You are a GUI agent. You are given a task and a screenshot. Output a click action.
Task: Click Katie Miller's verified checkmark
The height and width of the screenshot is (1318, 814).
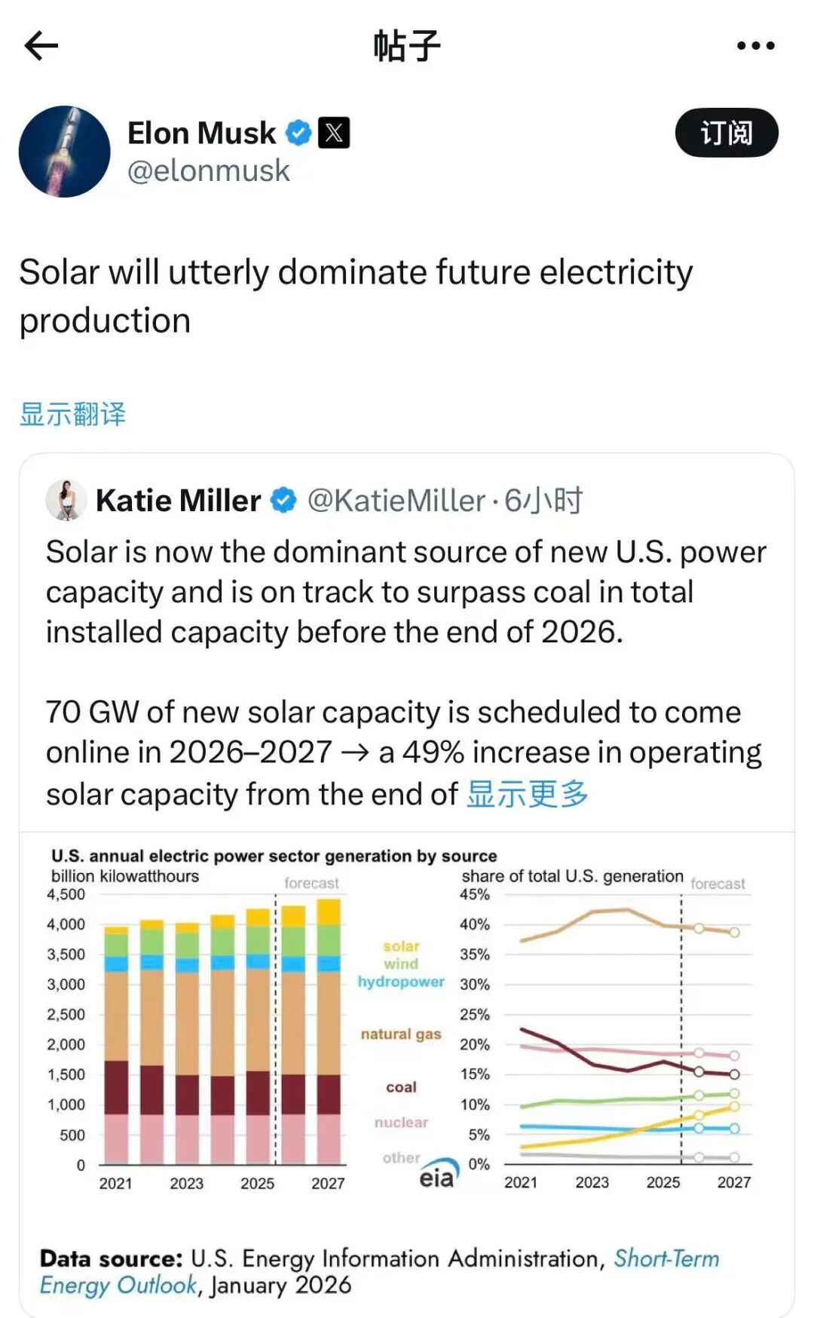[x=281, y=499]
